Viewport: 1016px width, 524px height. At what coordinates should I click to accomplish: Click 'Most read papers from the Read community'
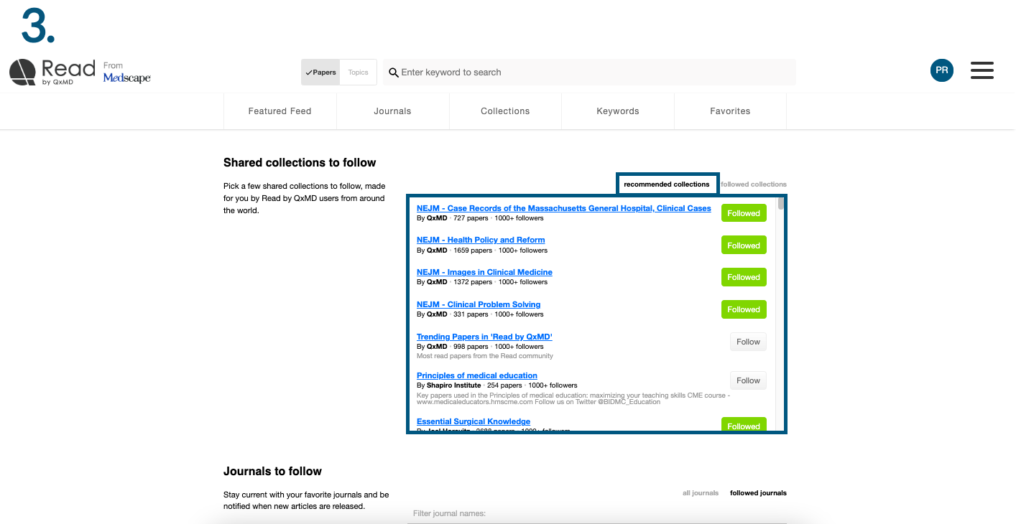point(485,356)
